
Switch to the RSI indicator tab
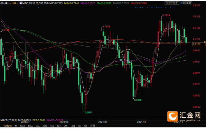[73, 126]
